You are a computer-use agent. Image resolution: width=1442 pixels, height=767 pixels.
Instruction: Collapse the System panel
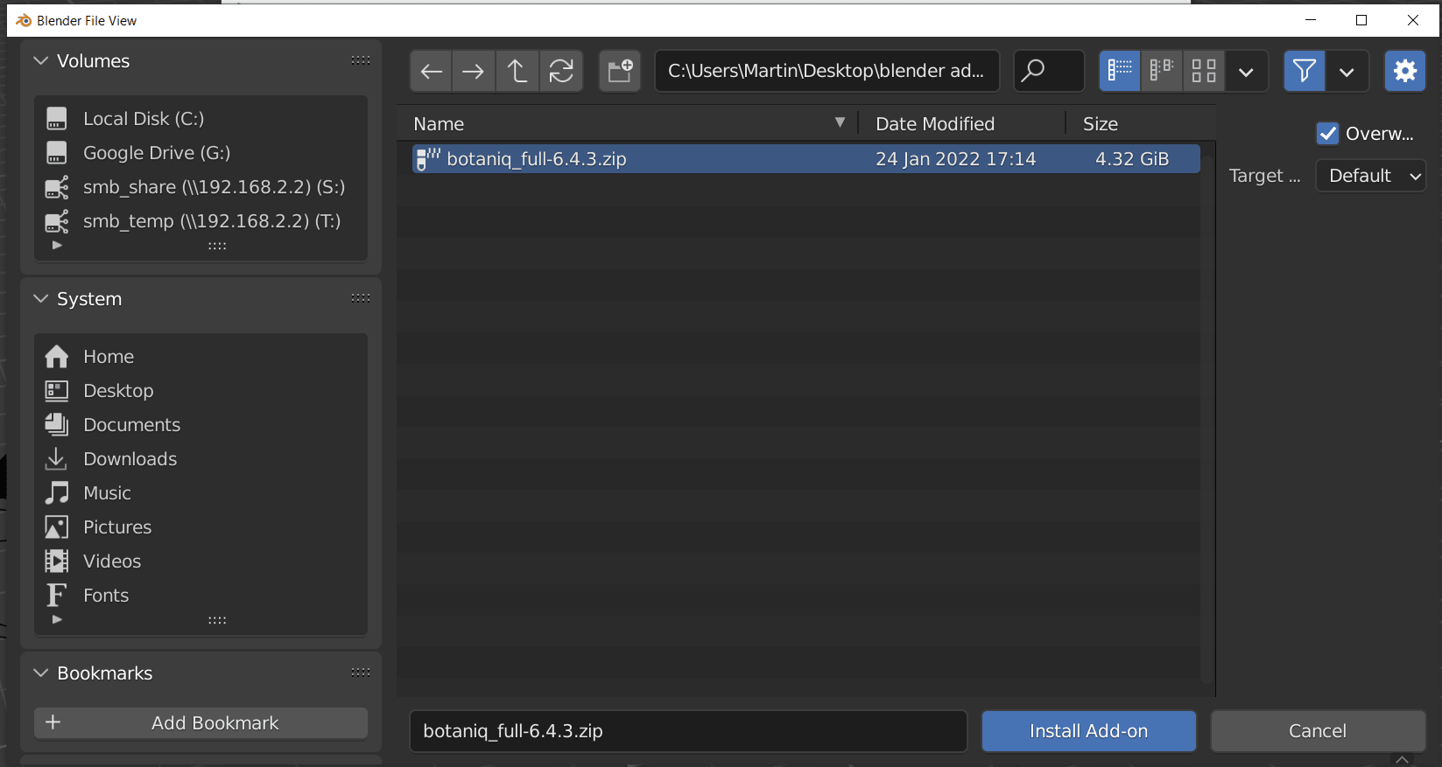click(x=41, y=299)
